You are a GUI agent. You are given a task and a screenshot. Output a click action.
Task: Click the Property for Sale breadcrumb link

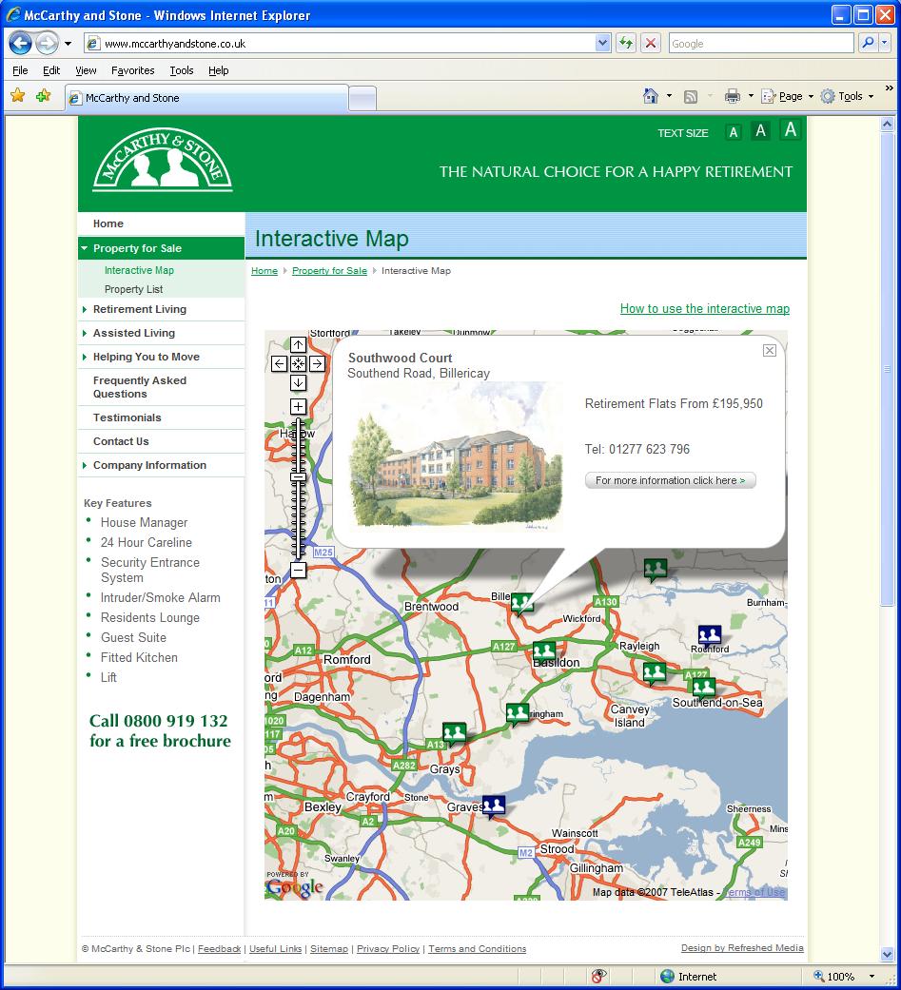(x=329, y=271)
